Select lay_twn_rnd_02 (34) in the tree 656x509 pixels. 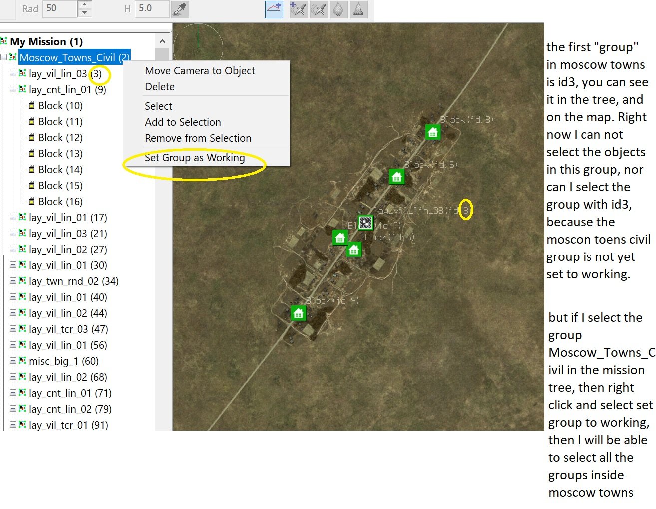click(x=73, y=281)
